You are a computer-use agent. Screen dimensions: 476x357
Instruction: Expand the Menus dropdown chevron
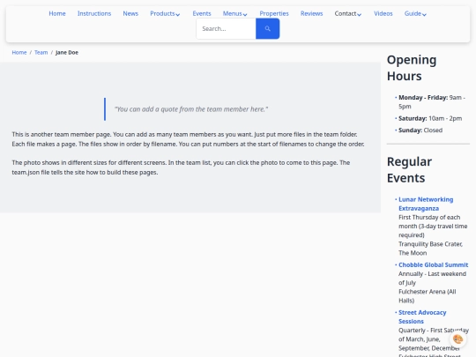pos(245,14)
